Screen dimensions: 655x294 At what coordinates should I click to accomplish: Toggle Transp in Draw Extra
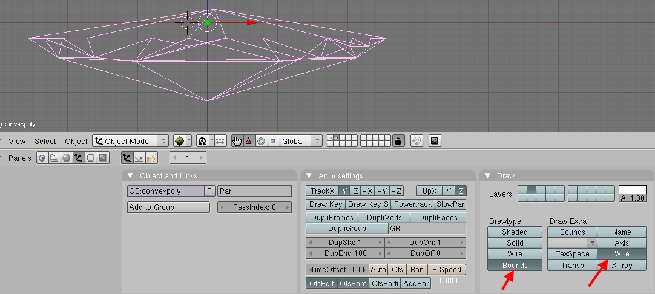[x=572, y=265]
